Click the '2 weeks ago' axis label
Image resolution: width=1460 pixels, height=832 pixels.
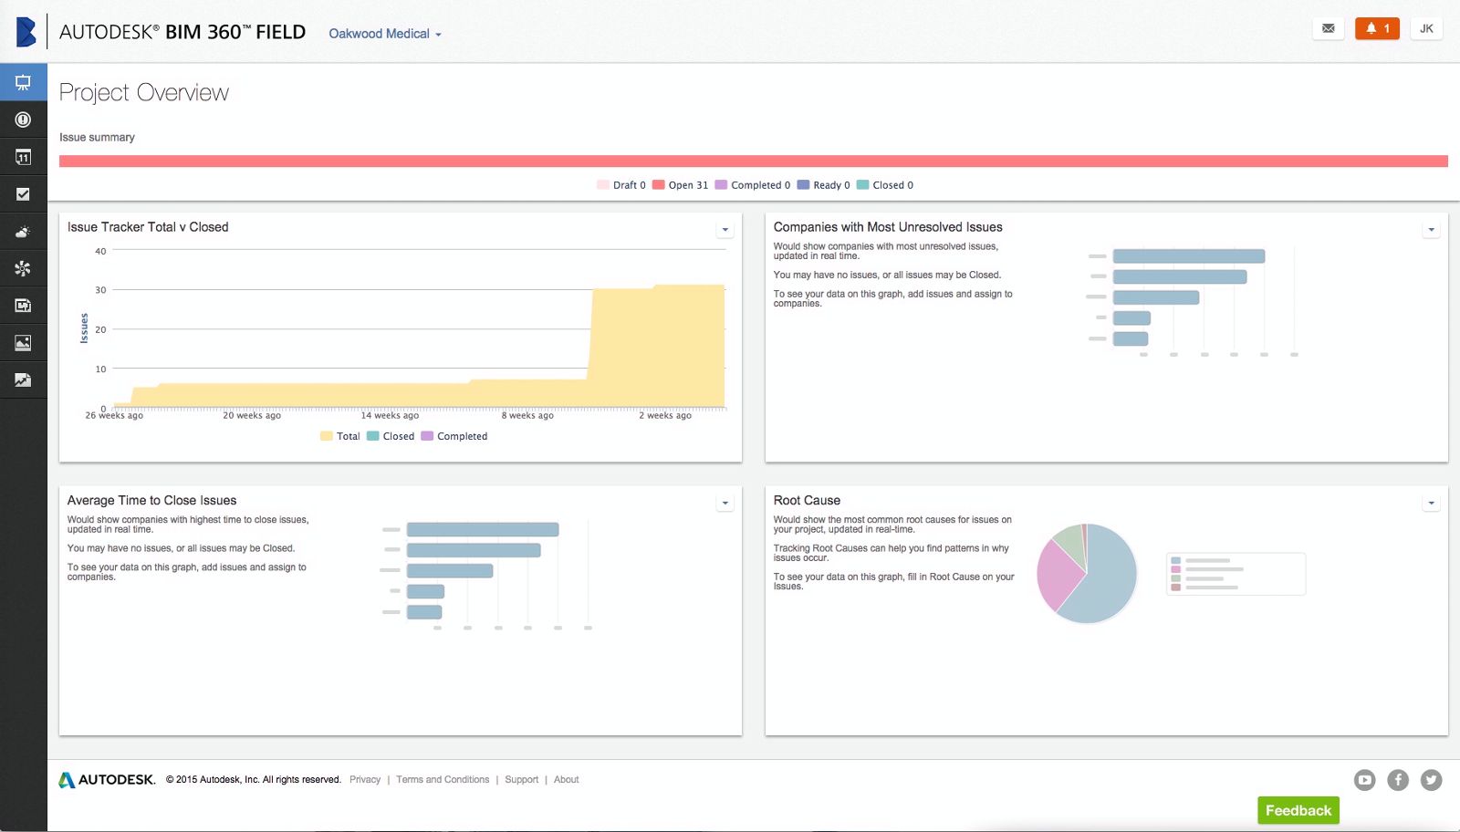pyautogui.click(x=665, y=416)
